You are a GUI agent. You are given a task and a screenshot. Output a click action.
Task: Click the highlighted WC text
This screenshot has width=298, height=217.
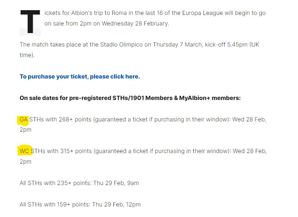pyautogui.click(x=24, y=151)
